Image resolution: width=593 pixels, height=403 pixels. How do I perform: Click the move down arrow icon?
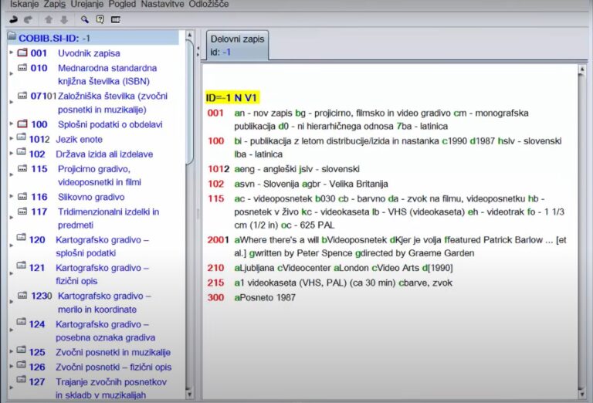click(65, 19)
